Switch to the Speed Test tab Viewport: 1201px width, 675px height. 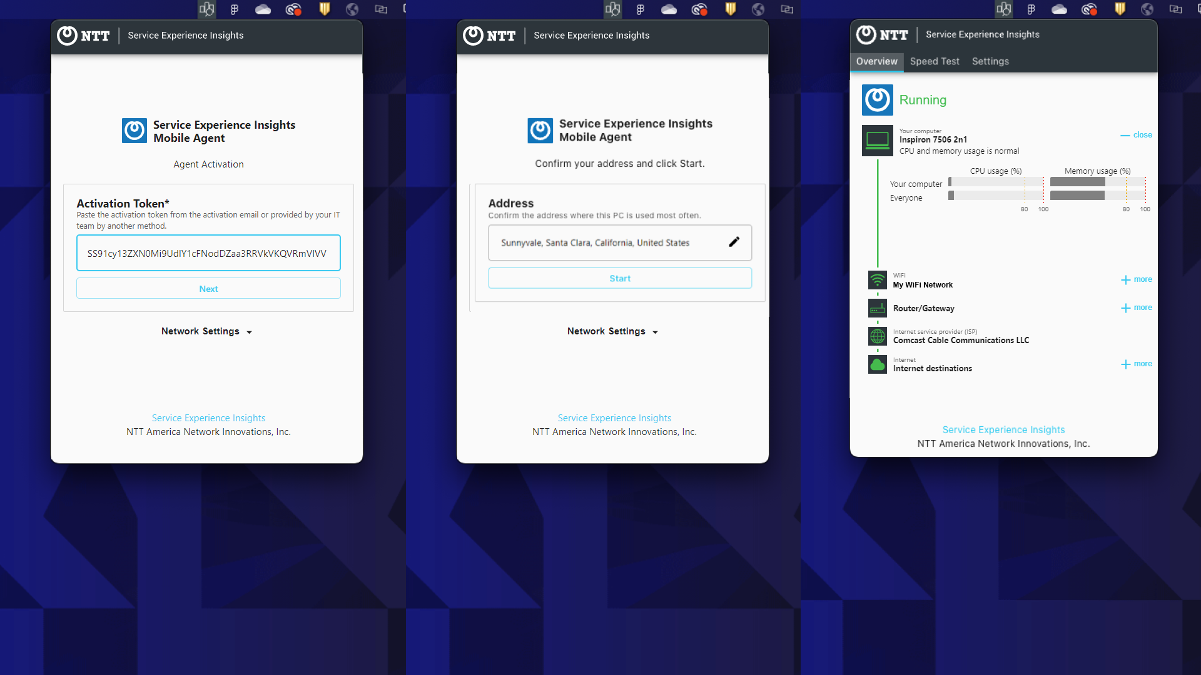coord(935,61)
